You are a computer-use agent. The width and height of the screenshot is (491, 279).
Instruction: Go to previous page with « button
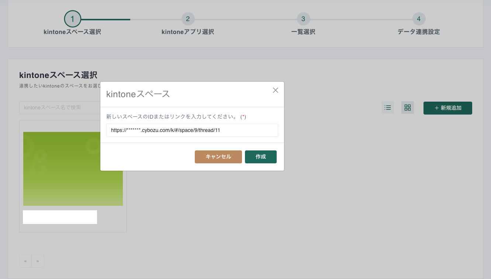tap(25, 261)
